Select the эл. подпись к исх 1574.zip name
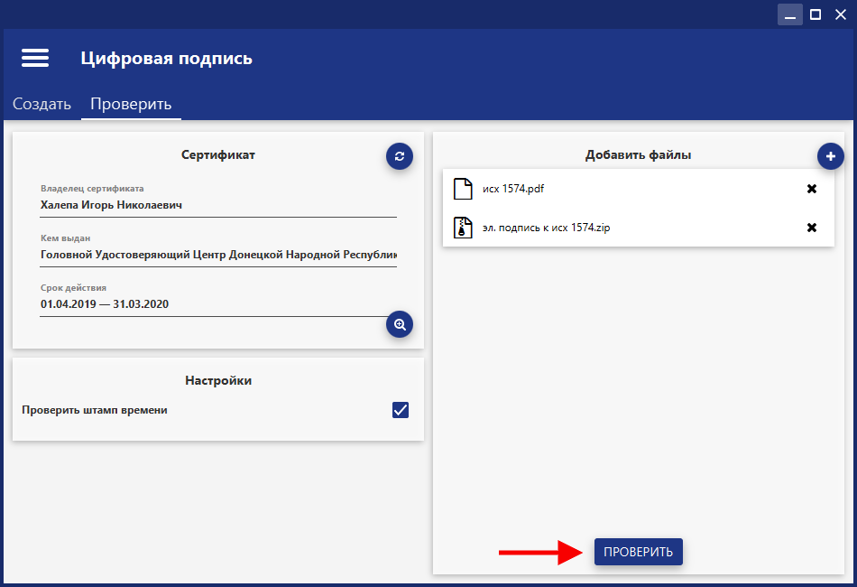This screenshot has width=857, height=587. click(547, 228)
